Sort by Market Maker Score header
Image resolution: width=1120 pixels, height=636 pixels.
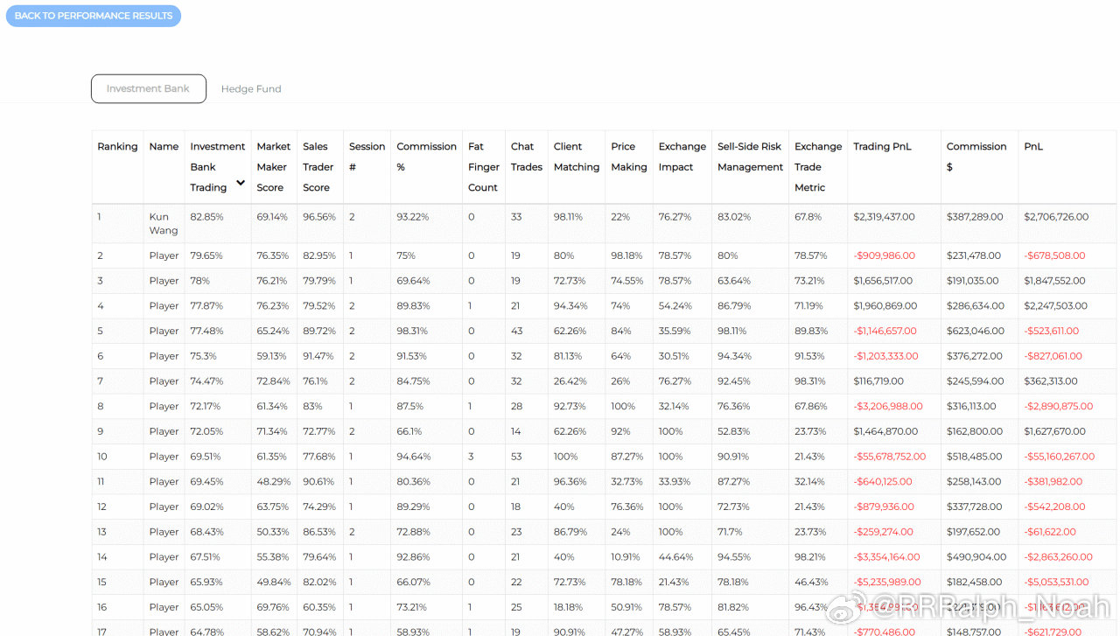[273, 167]
